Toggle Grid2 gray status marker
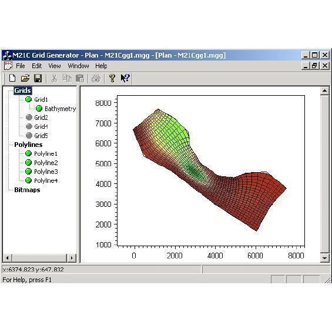332x332 pixels. (x=29, y=118)
